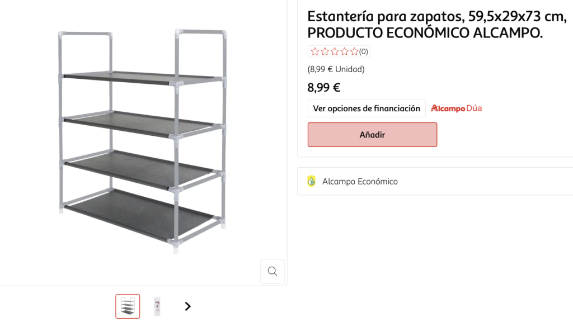The width and height of the screenshot is (573, 322).
Task: Expand the Alcampo Económico section
Action: pos(360,181)
